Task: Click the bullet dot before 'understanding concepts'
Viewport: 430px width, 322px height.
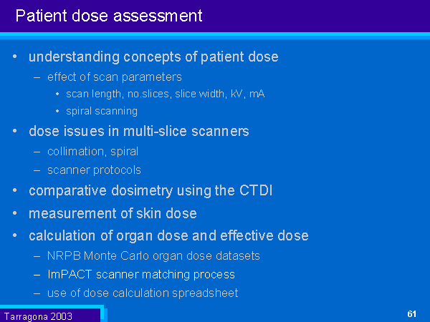Action: (16, 56)
